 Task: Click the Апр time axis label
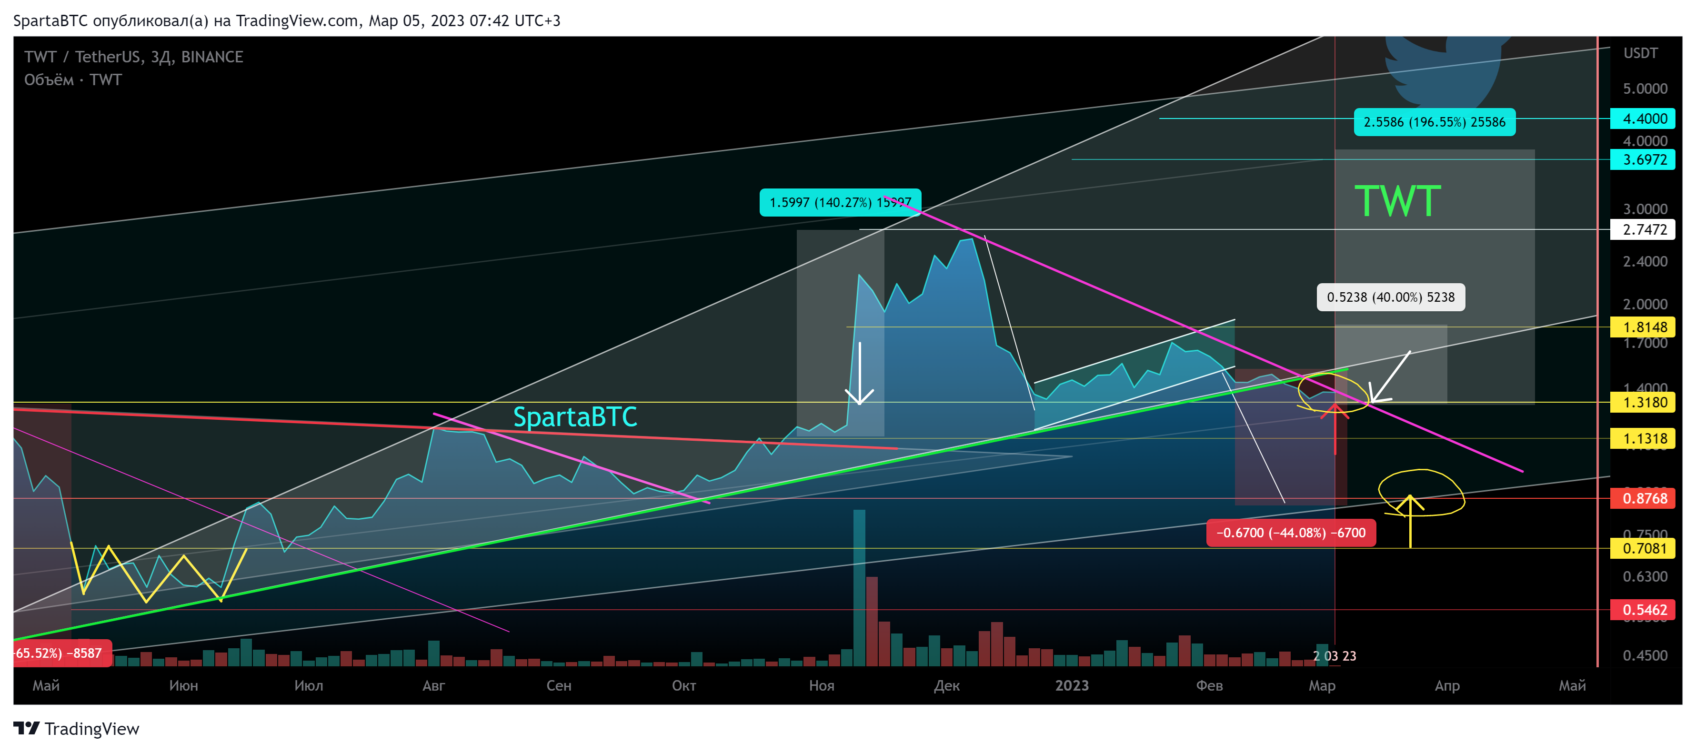pos(1446,685)
